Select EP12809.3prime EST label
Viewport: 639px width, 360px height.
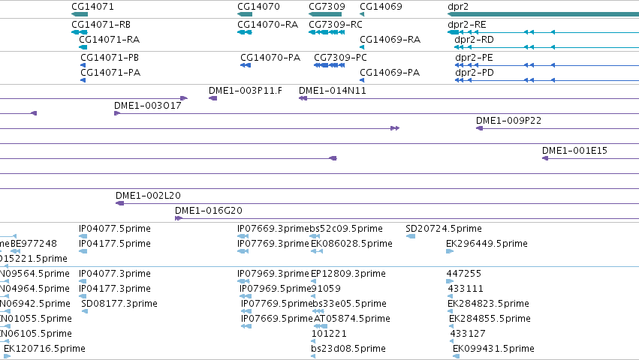point(348,274)
